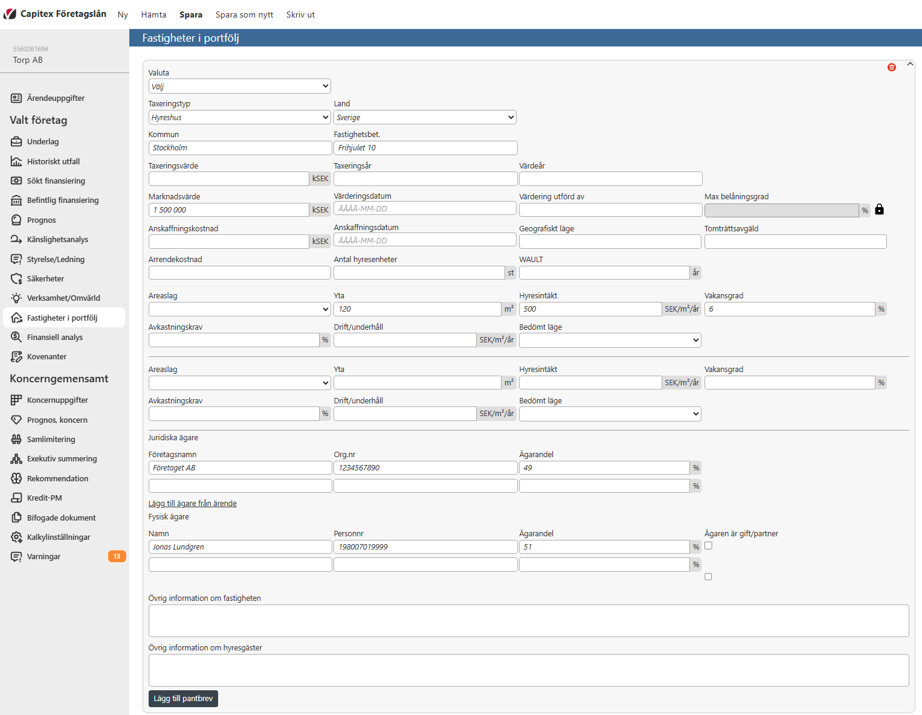Click the Max belåningsgrad lock icon

(879, 210)
